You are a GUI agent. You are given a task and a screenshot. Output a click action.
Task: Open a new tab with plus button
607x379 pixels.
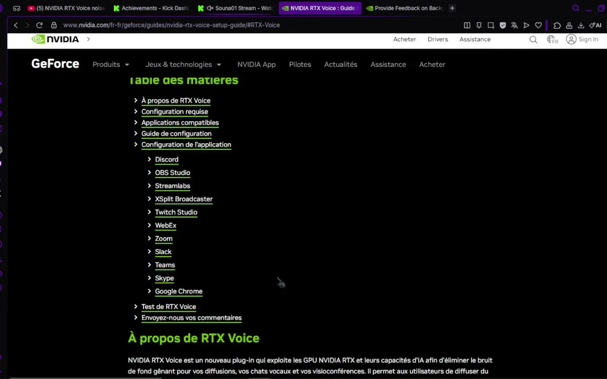pos(452,8)
